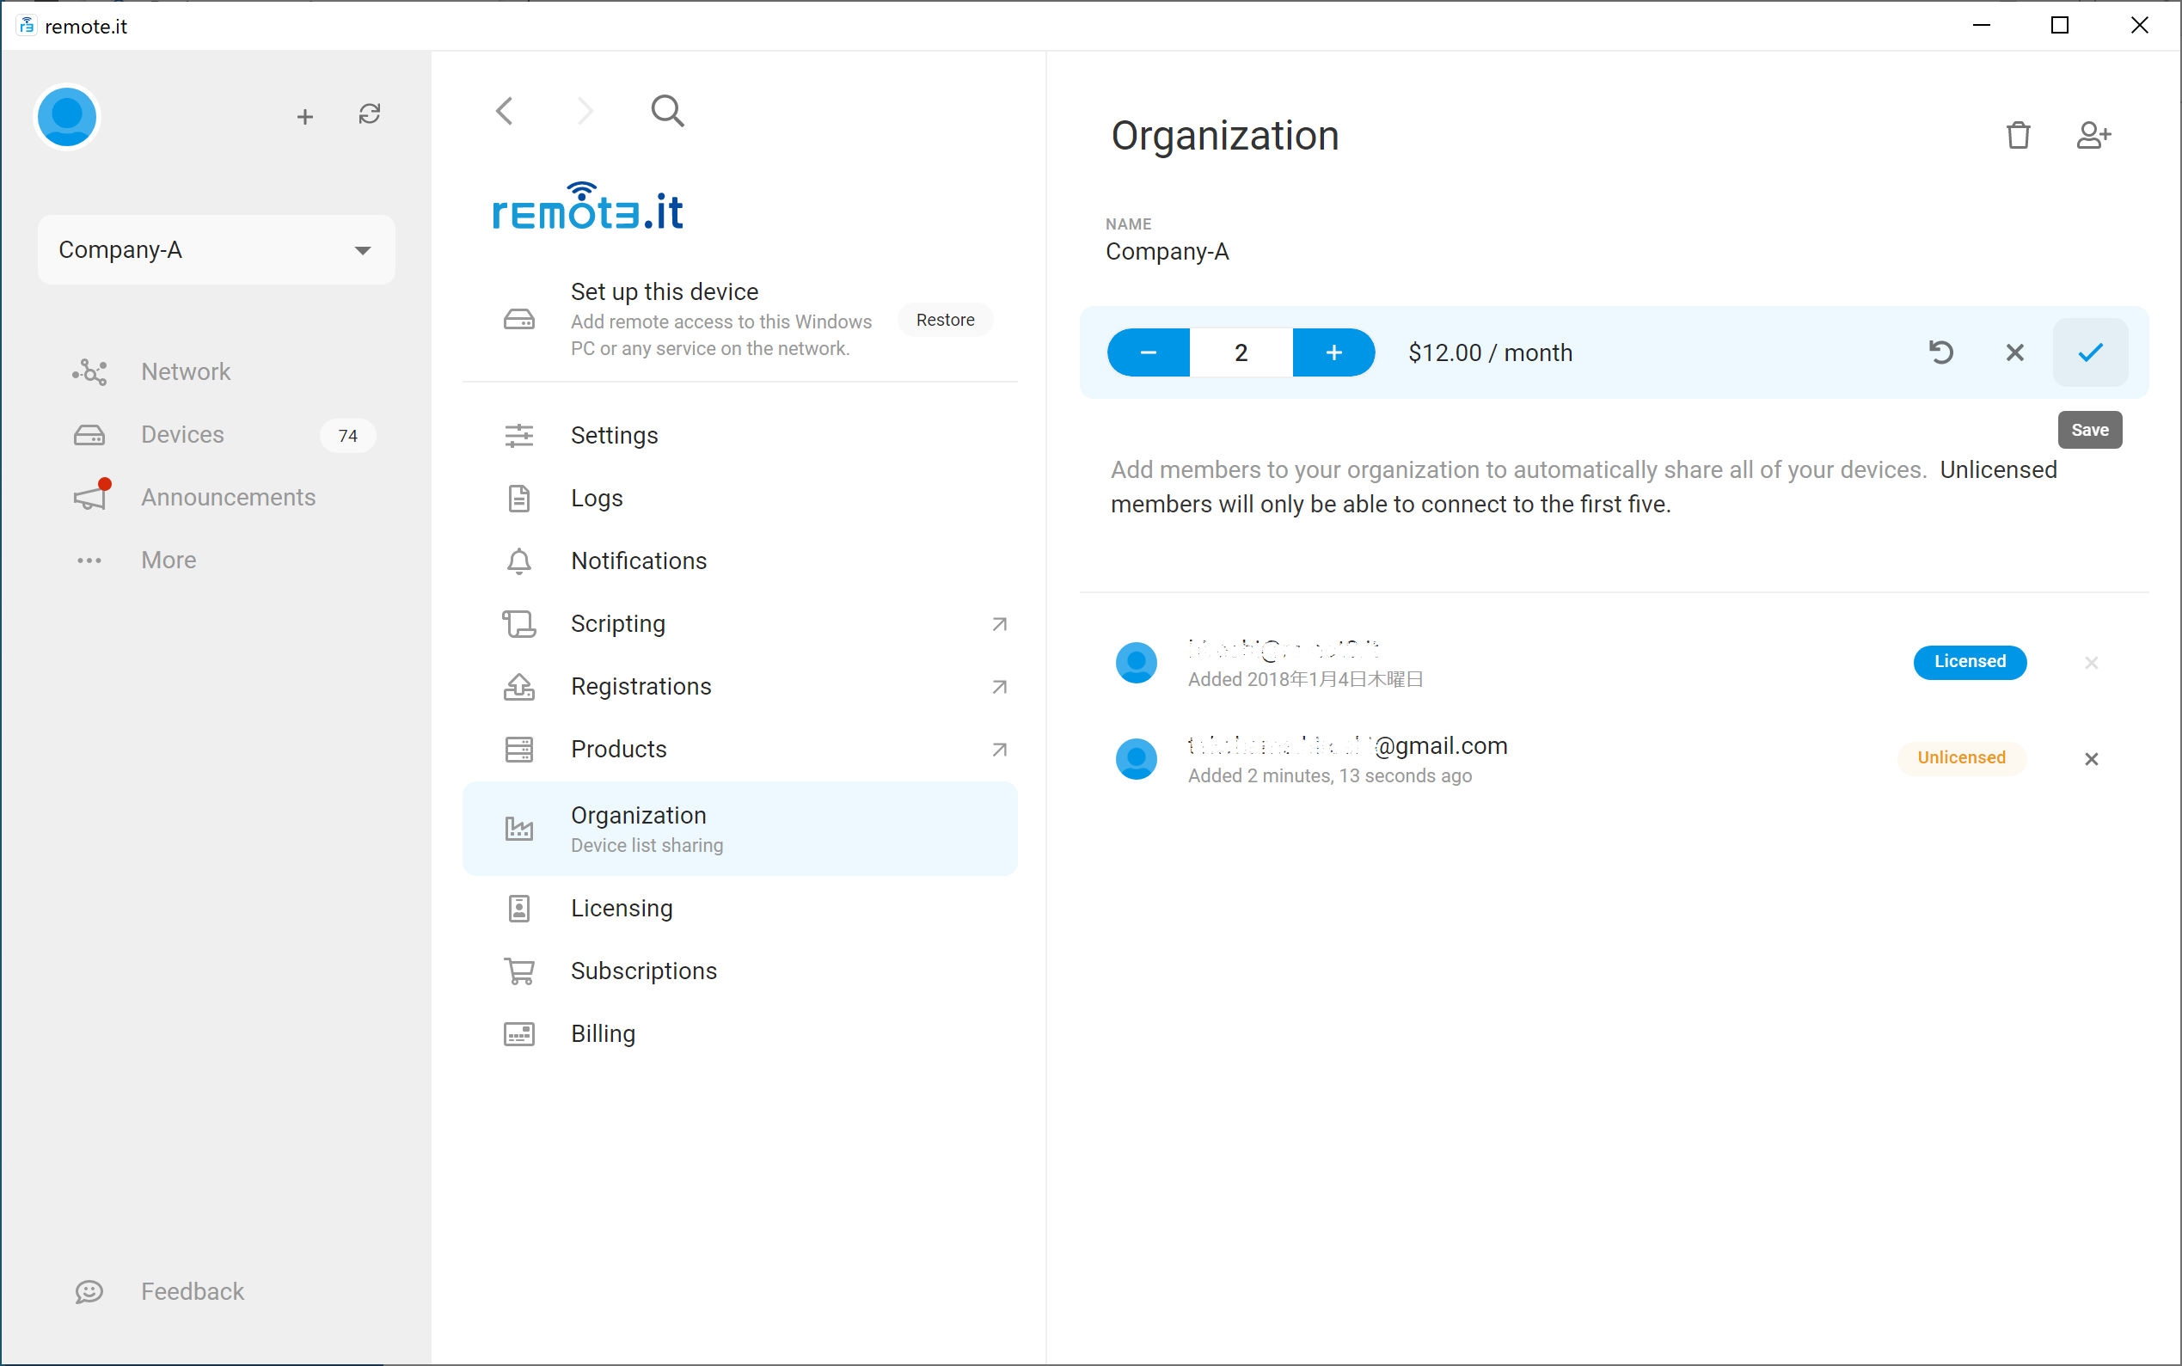Click the Registrations external link arrow
This screenshot has width=2182, height=1366.
click(999, 687)
